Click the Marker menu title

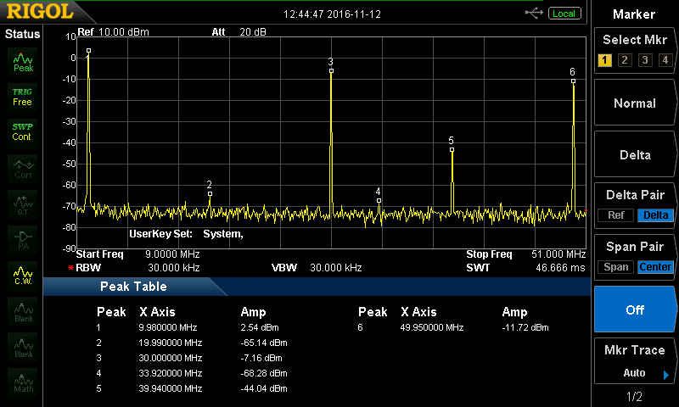(x=634, y=14)
